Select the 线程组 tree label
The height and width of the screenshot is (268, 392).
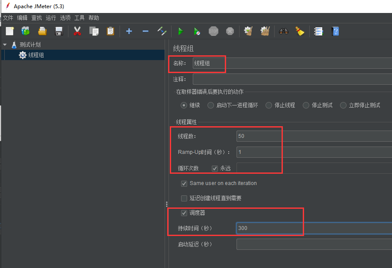pos(36,55)
